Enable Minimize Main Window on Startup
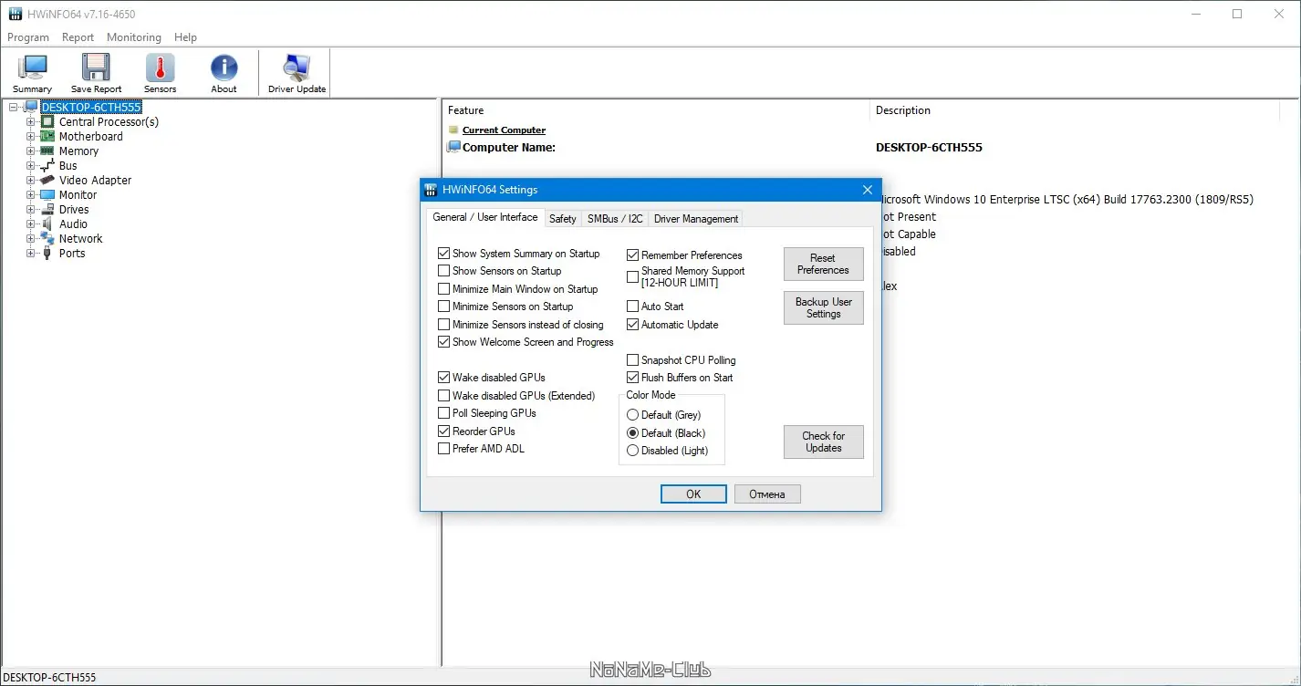The height and width of the screenshot is (686, 1301). [x=444, y=289]
